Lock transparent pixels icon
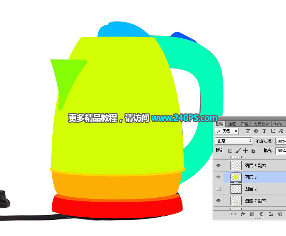The image size is (286, 236). tap(231, 151)
